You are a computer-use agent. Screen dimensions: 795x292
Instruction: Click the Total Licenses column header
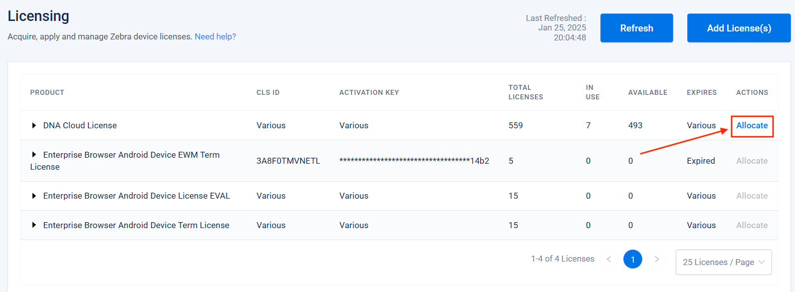pos(526,92)
